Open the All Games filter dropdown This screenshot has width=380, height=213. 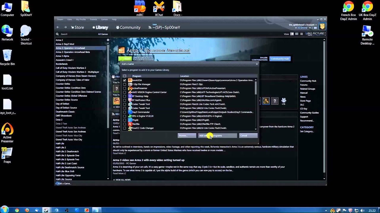[103, 34]
